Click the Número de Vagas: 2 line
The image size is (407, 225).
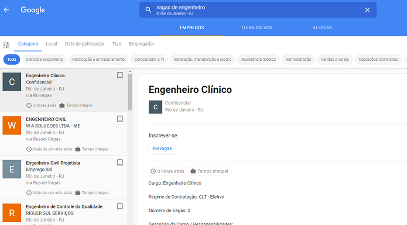click(169, 211)
